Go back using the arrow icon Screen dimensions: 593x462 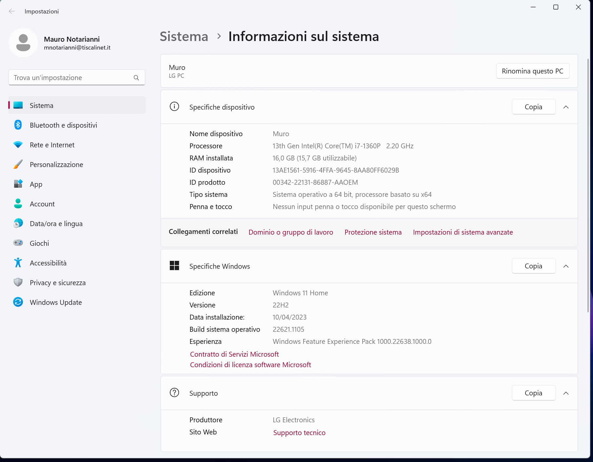(12, 11)
